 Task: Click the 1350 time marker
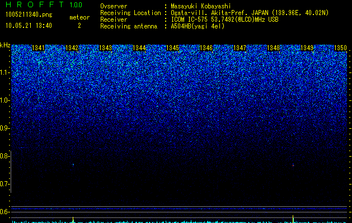click(340, 48)
